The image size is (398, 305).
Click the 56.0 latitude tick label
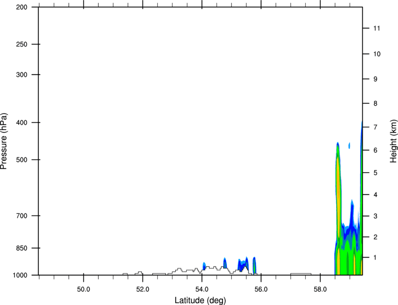pyautogui.click(x=261, y=290)
